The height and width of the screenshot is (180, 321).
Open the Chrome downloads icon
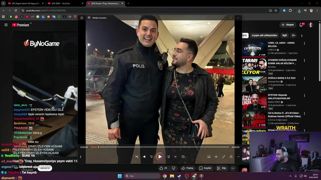(x=299, y=10)
